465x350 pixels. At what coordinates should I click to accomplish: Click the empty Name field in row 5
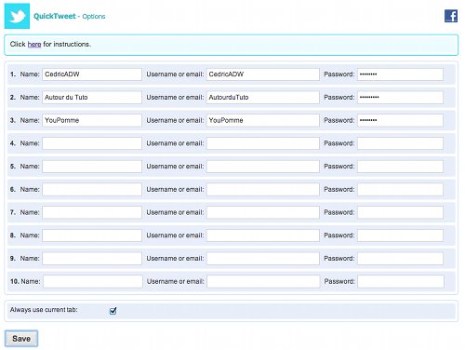pos(92,167)
